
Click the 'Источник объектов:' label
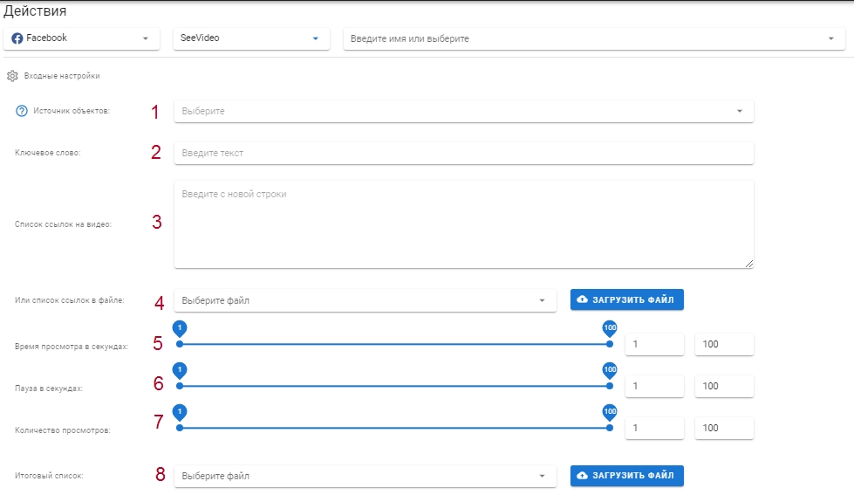(x=72, y=111)
